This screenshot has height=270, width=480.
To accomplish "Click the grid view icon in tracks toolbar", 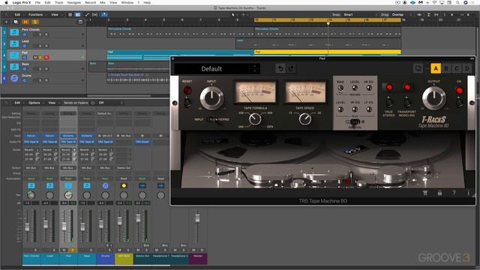I will click(x=78, y=14).
